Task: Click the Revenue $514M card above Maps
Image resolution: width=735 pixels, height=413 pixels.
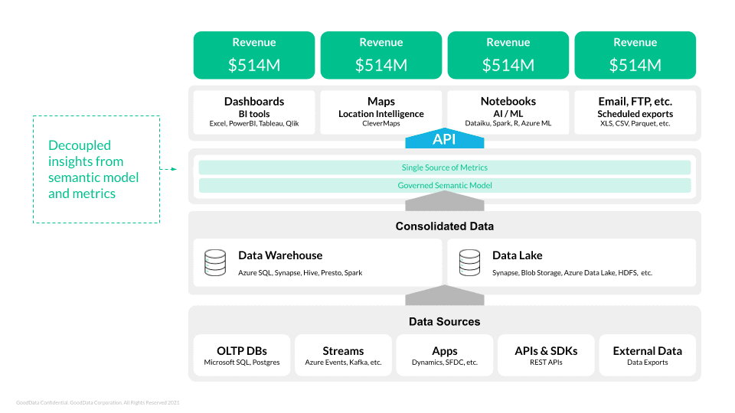Action: (x=381, y=55)
